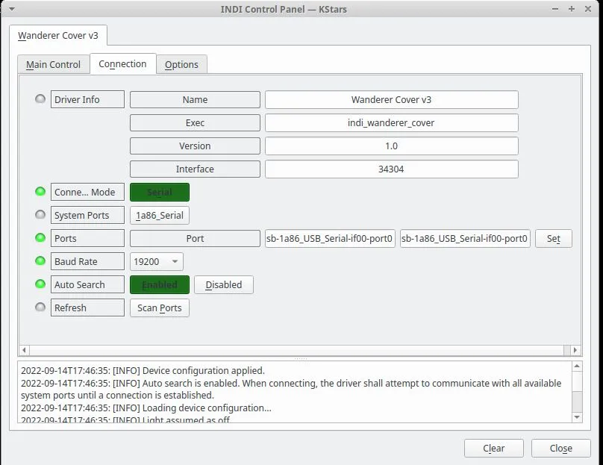Click the 'Loading device configuration...' log line
603x465 pixels.
(x=146, y=408)
